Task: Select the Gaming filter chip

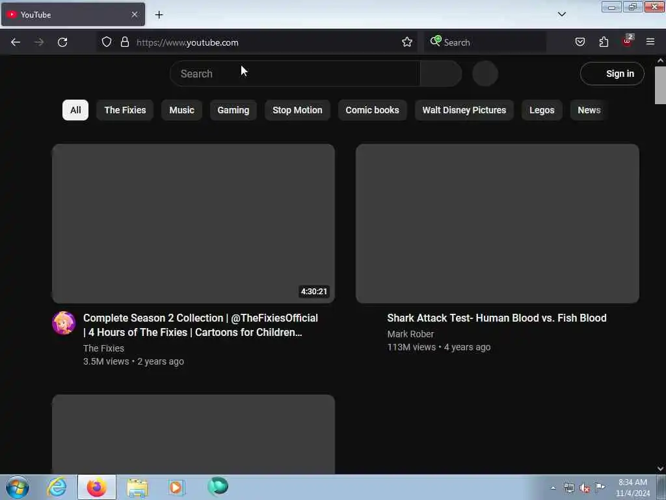Action: pos(233,110)
